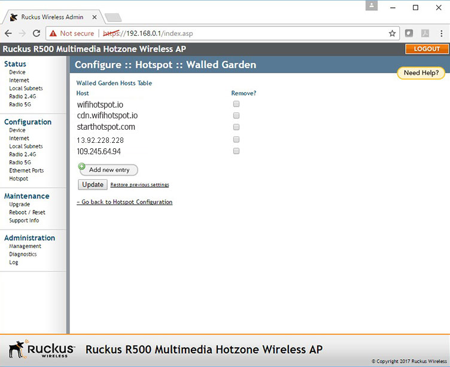Go back to Hotspot Configuration
Screen dimensions: 450x367
point(124,202)
